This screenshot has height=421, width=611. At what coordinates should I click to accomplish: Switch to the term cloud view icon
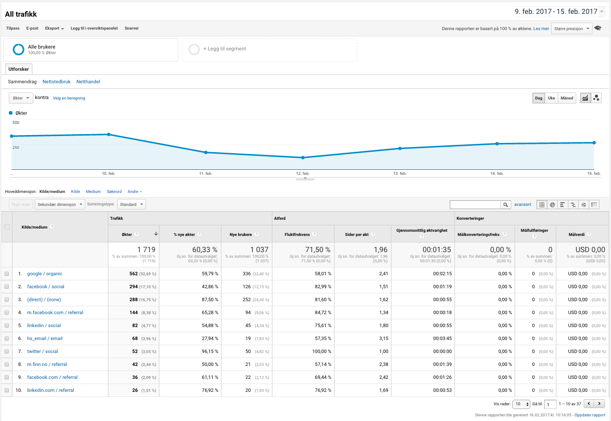pos(584,204)
